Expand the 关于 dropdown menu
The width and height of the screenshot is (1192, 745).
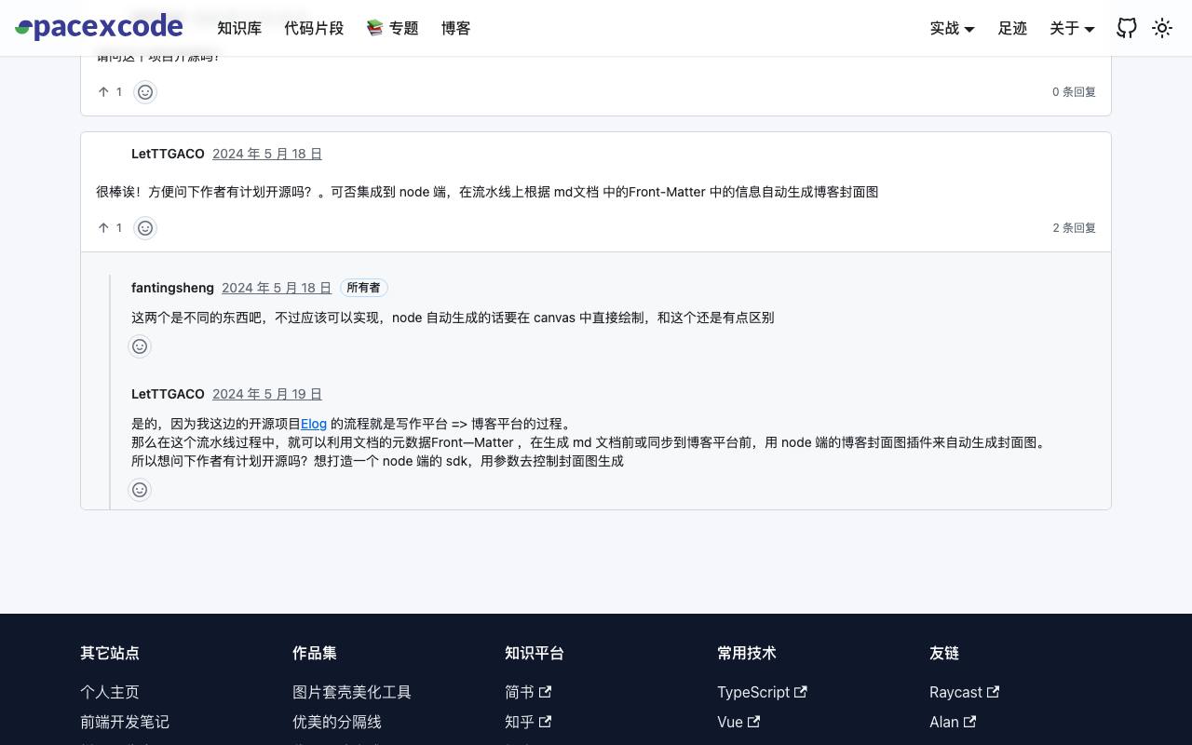[1072, 28]
